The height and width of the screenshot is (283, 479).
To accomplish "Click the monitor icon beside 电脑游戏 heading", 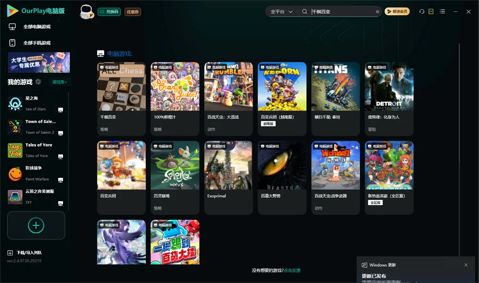I will click(x=101, y=54).
